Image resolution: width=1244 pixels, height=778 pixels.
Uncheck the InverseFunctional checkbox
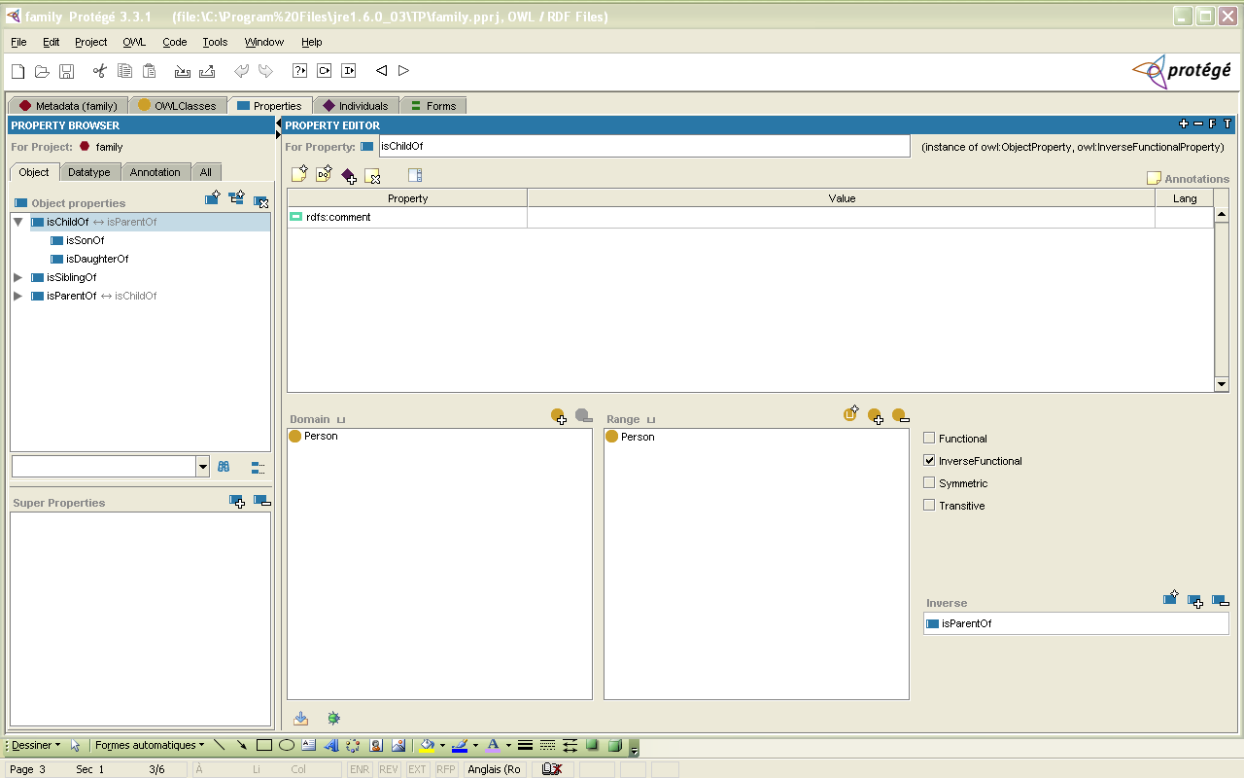(x=929, y=461)
